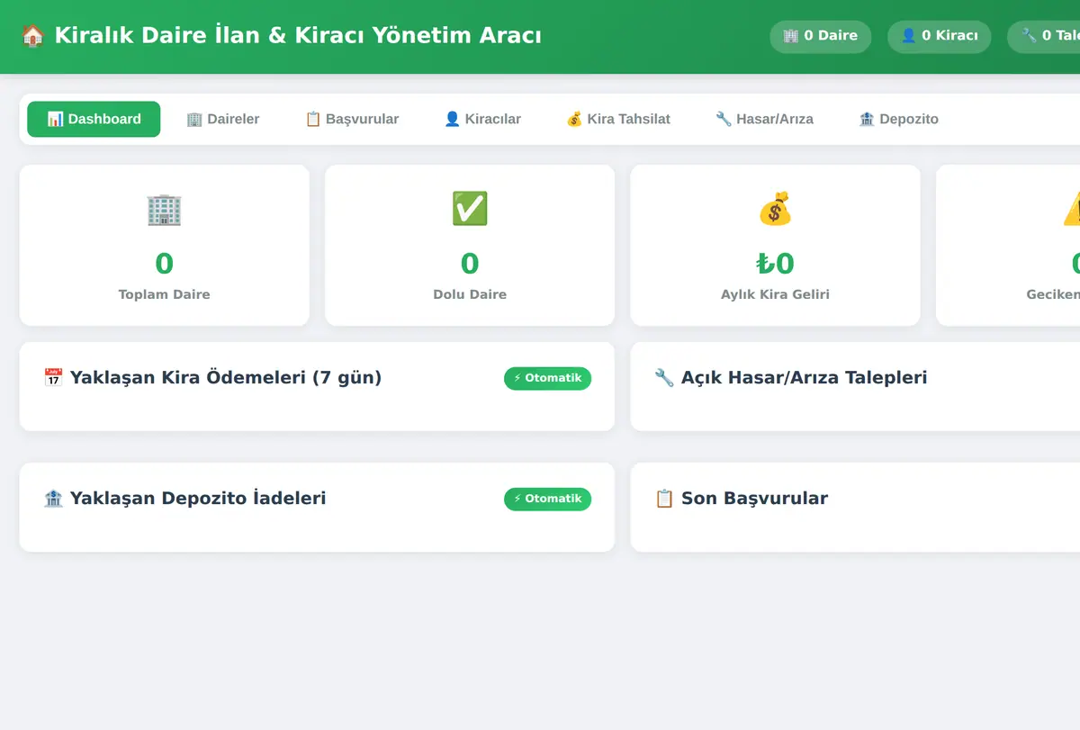Go to the Kiracılar tab
This screenshot has width=1080, height=730.
click(x=482, y=119)
